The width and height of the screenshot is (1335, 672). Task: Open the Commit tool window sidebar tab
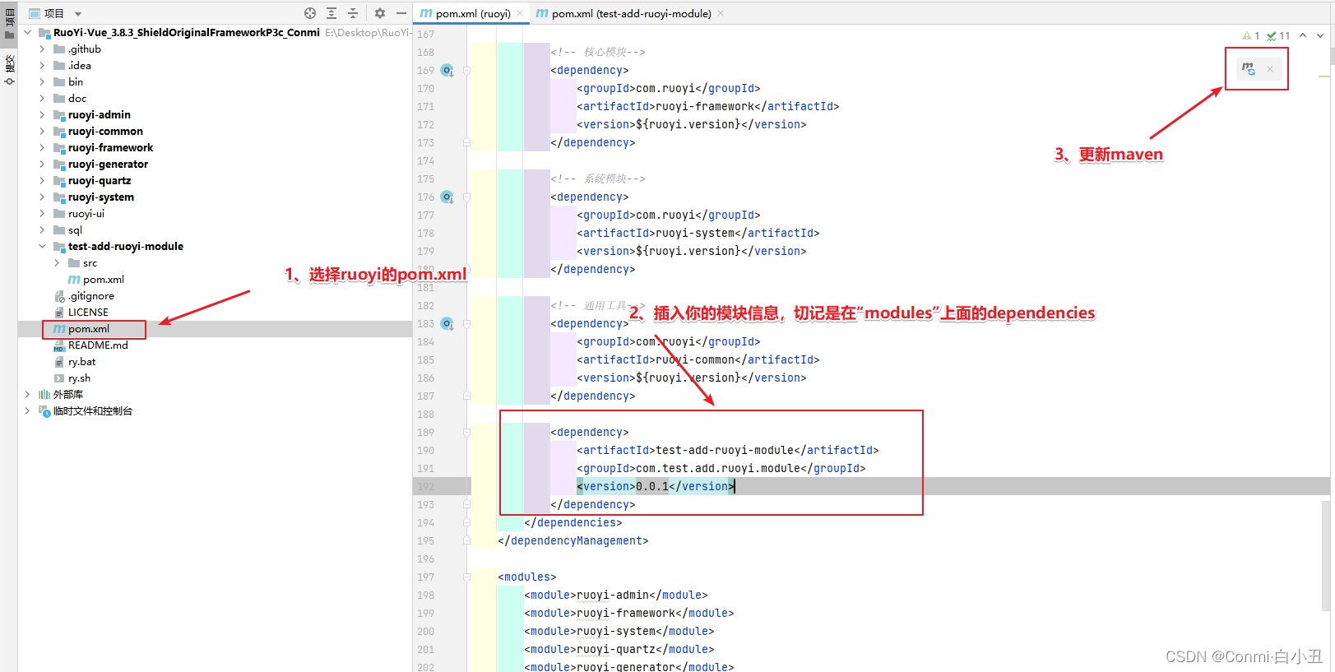(x=9, y=69)
